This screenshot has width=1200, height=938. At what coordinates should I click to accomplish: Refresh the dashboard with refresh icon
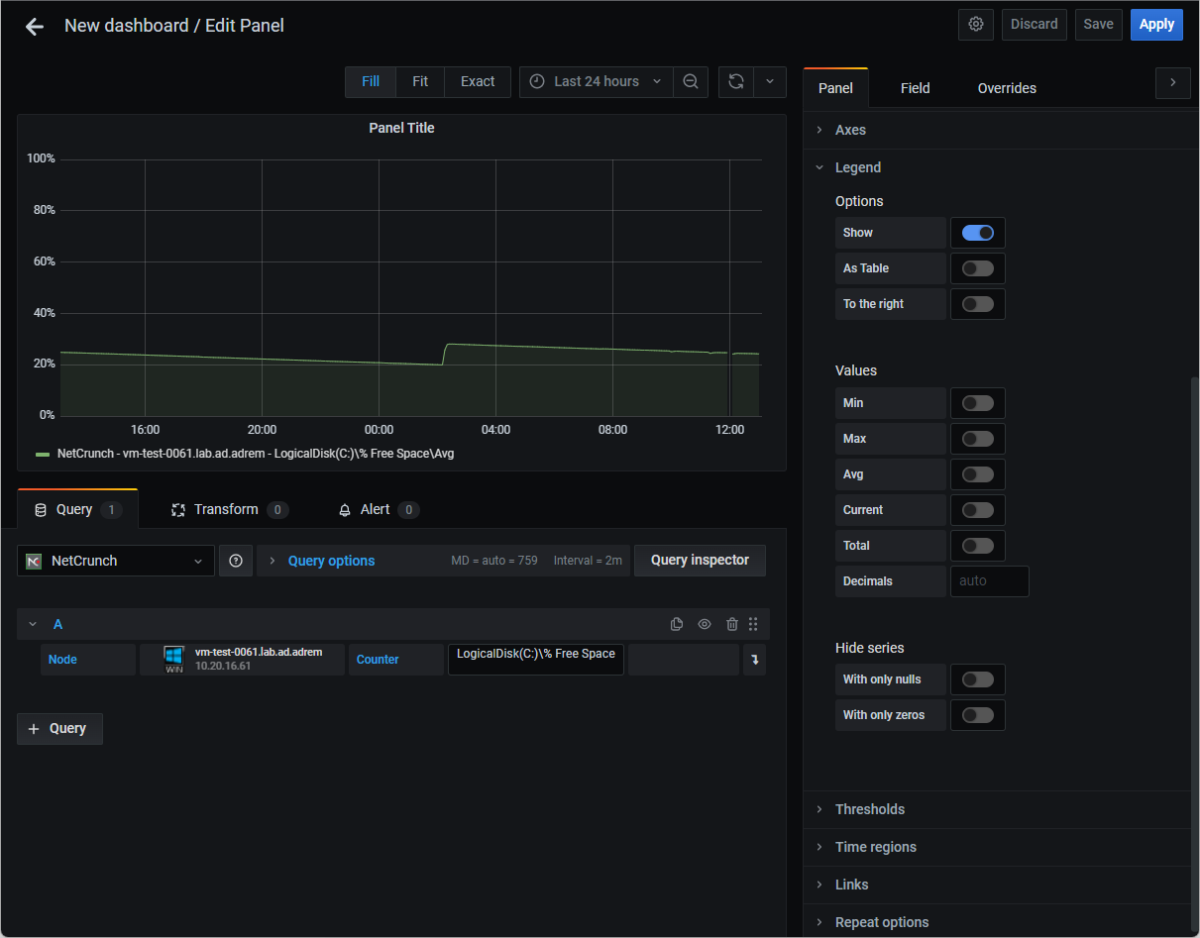[x=736, y=81]
